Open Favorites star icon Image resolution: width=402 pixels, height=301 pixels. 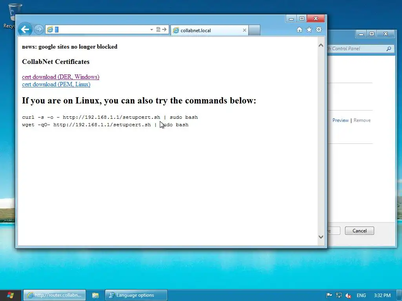point(309,30)
